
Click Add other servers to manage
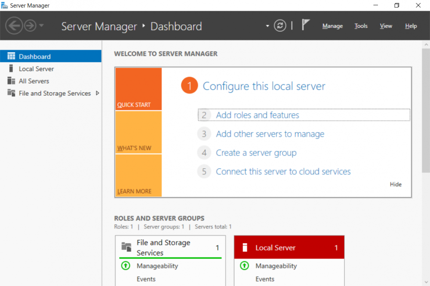pyautogui.click(x=270, y=134)
